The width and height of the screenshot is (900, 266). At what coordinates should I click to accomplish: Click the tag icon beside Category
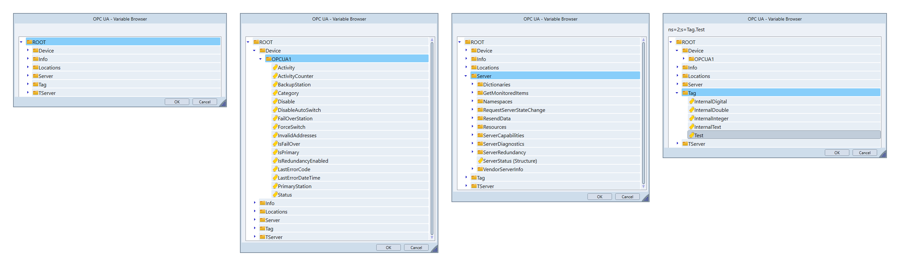275,93
